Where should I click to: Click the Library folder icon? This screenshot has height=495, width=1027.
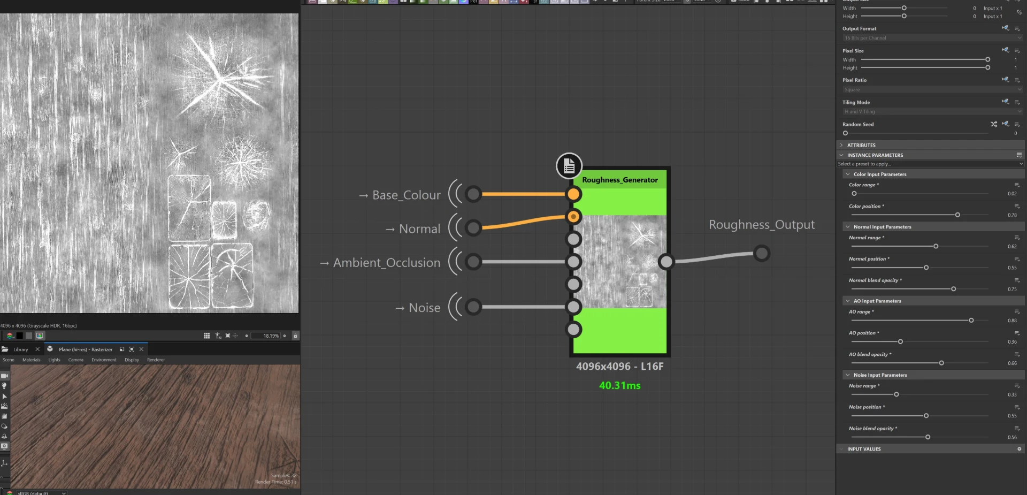(x=5, y=349)
